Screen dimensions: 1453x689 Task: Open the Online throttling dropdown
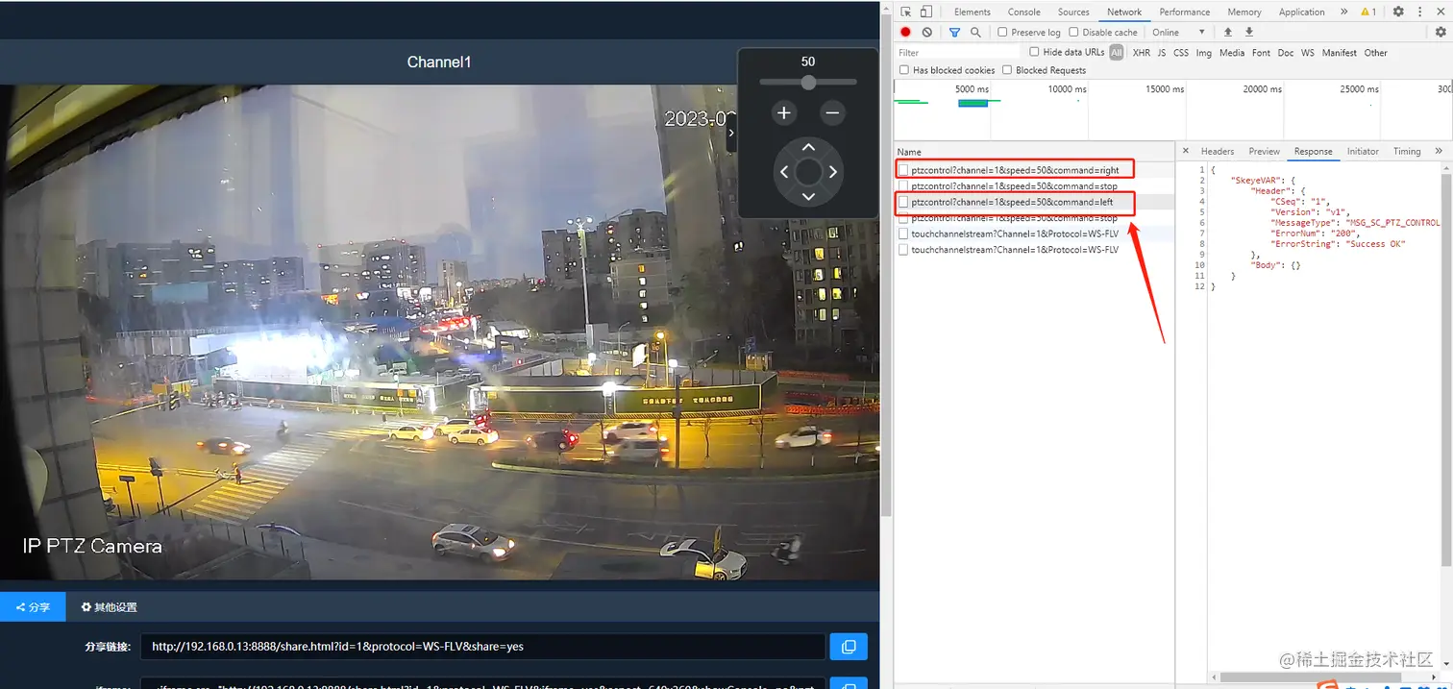click(1179, 32)
